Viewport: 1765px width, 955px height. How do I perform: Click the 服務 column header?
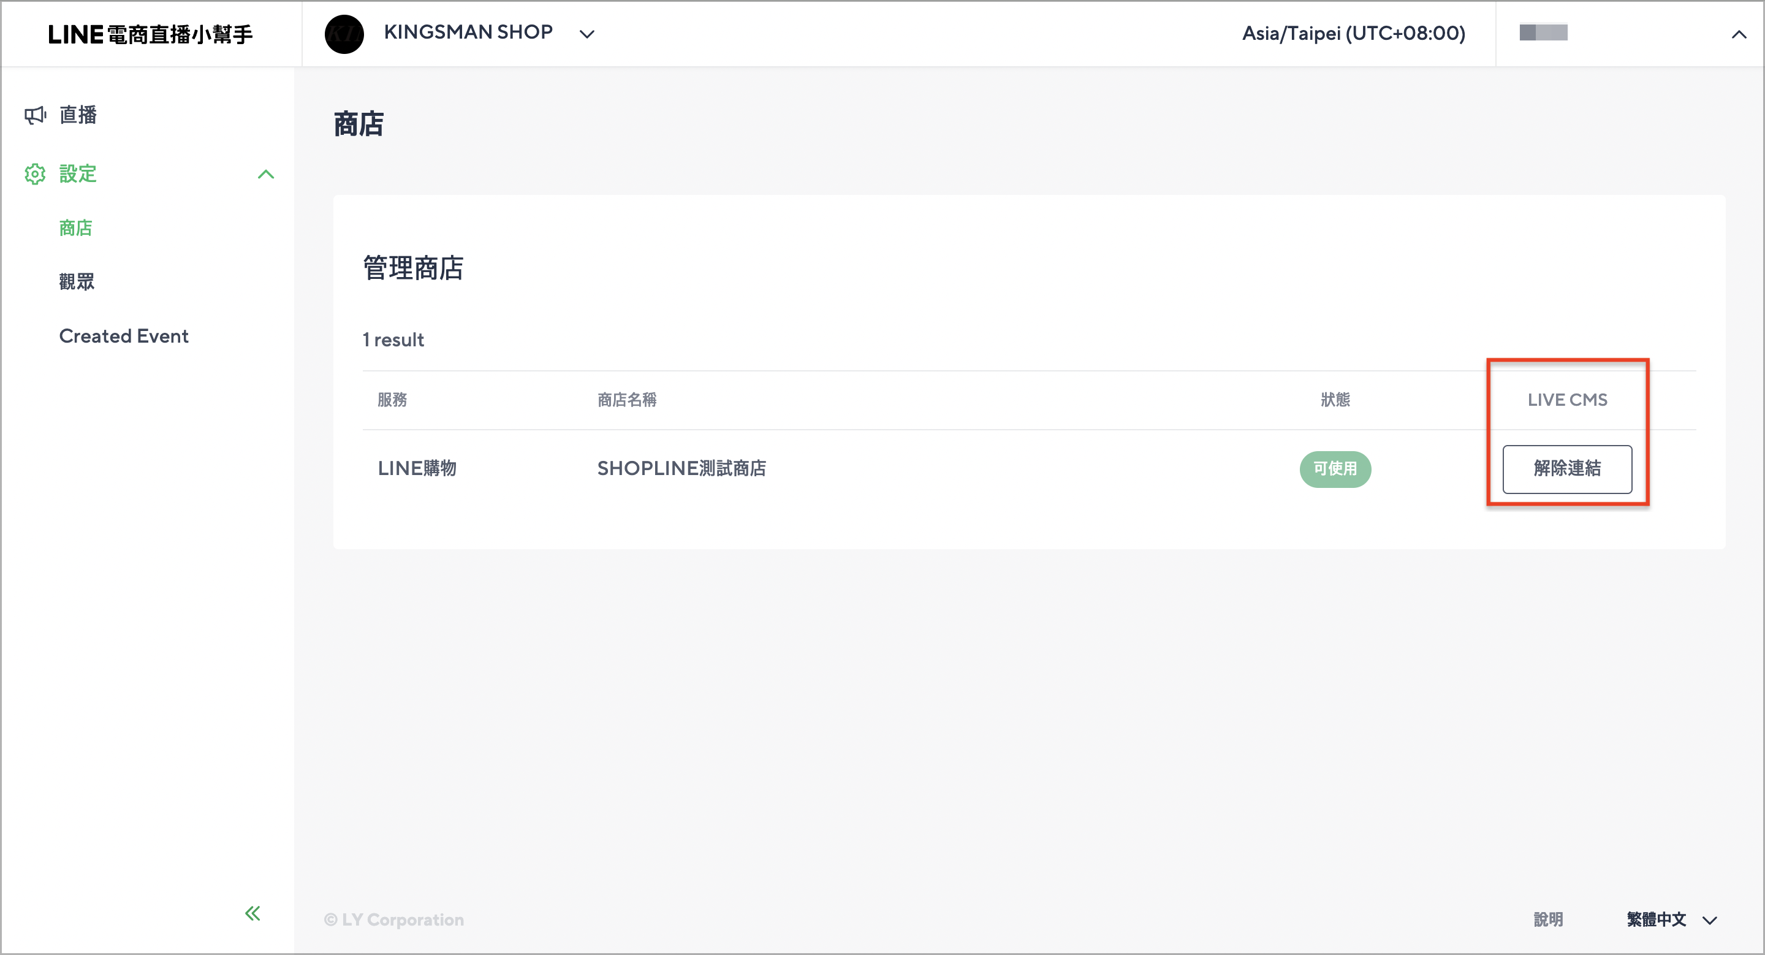(x=393, y=400)
